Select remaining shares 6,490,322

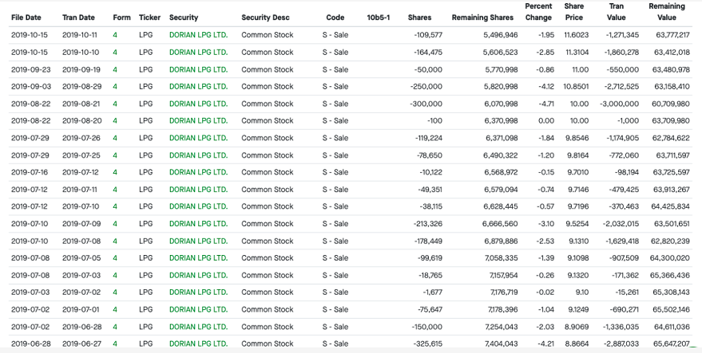pyautogui.click(x=502, y=155)
